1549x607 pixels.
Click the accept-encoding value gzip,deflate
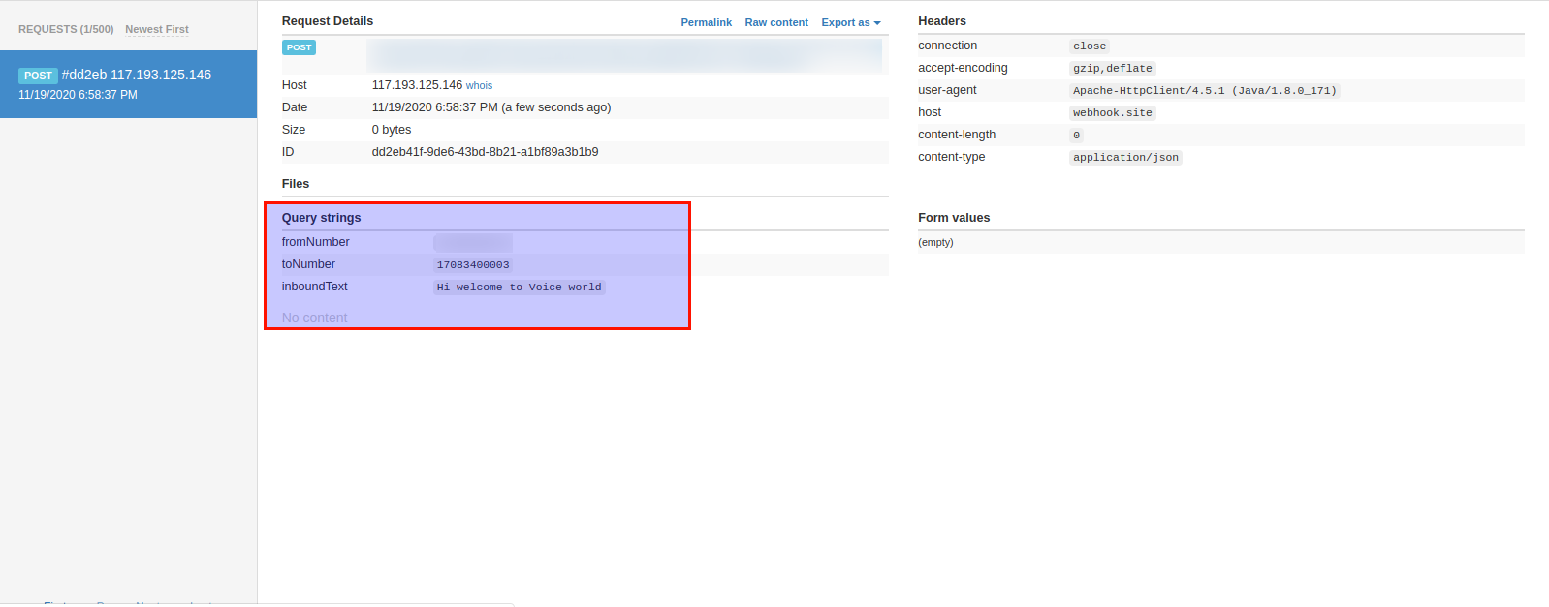pyautogui.click(x=1112, y=69)
